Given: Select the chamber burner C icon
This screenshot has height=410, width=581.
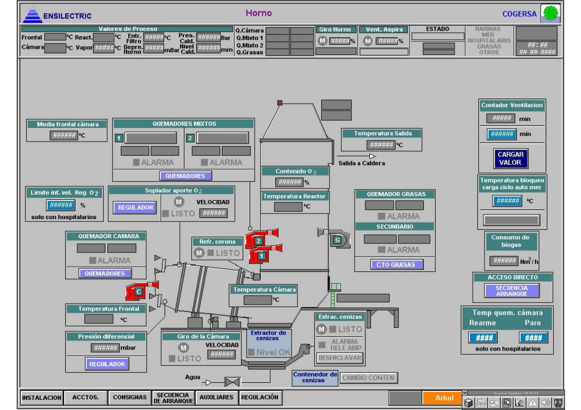Looking at the screenshot, I should point(138,292).
